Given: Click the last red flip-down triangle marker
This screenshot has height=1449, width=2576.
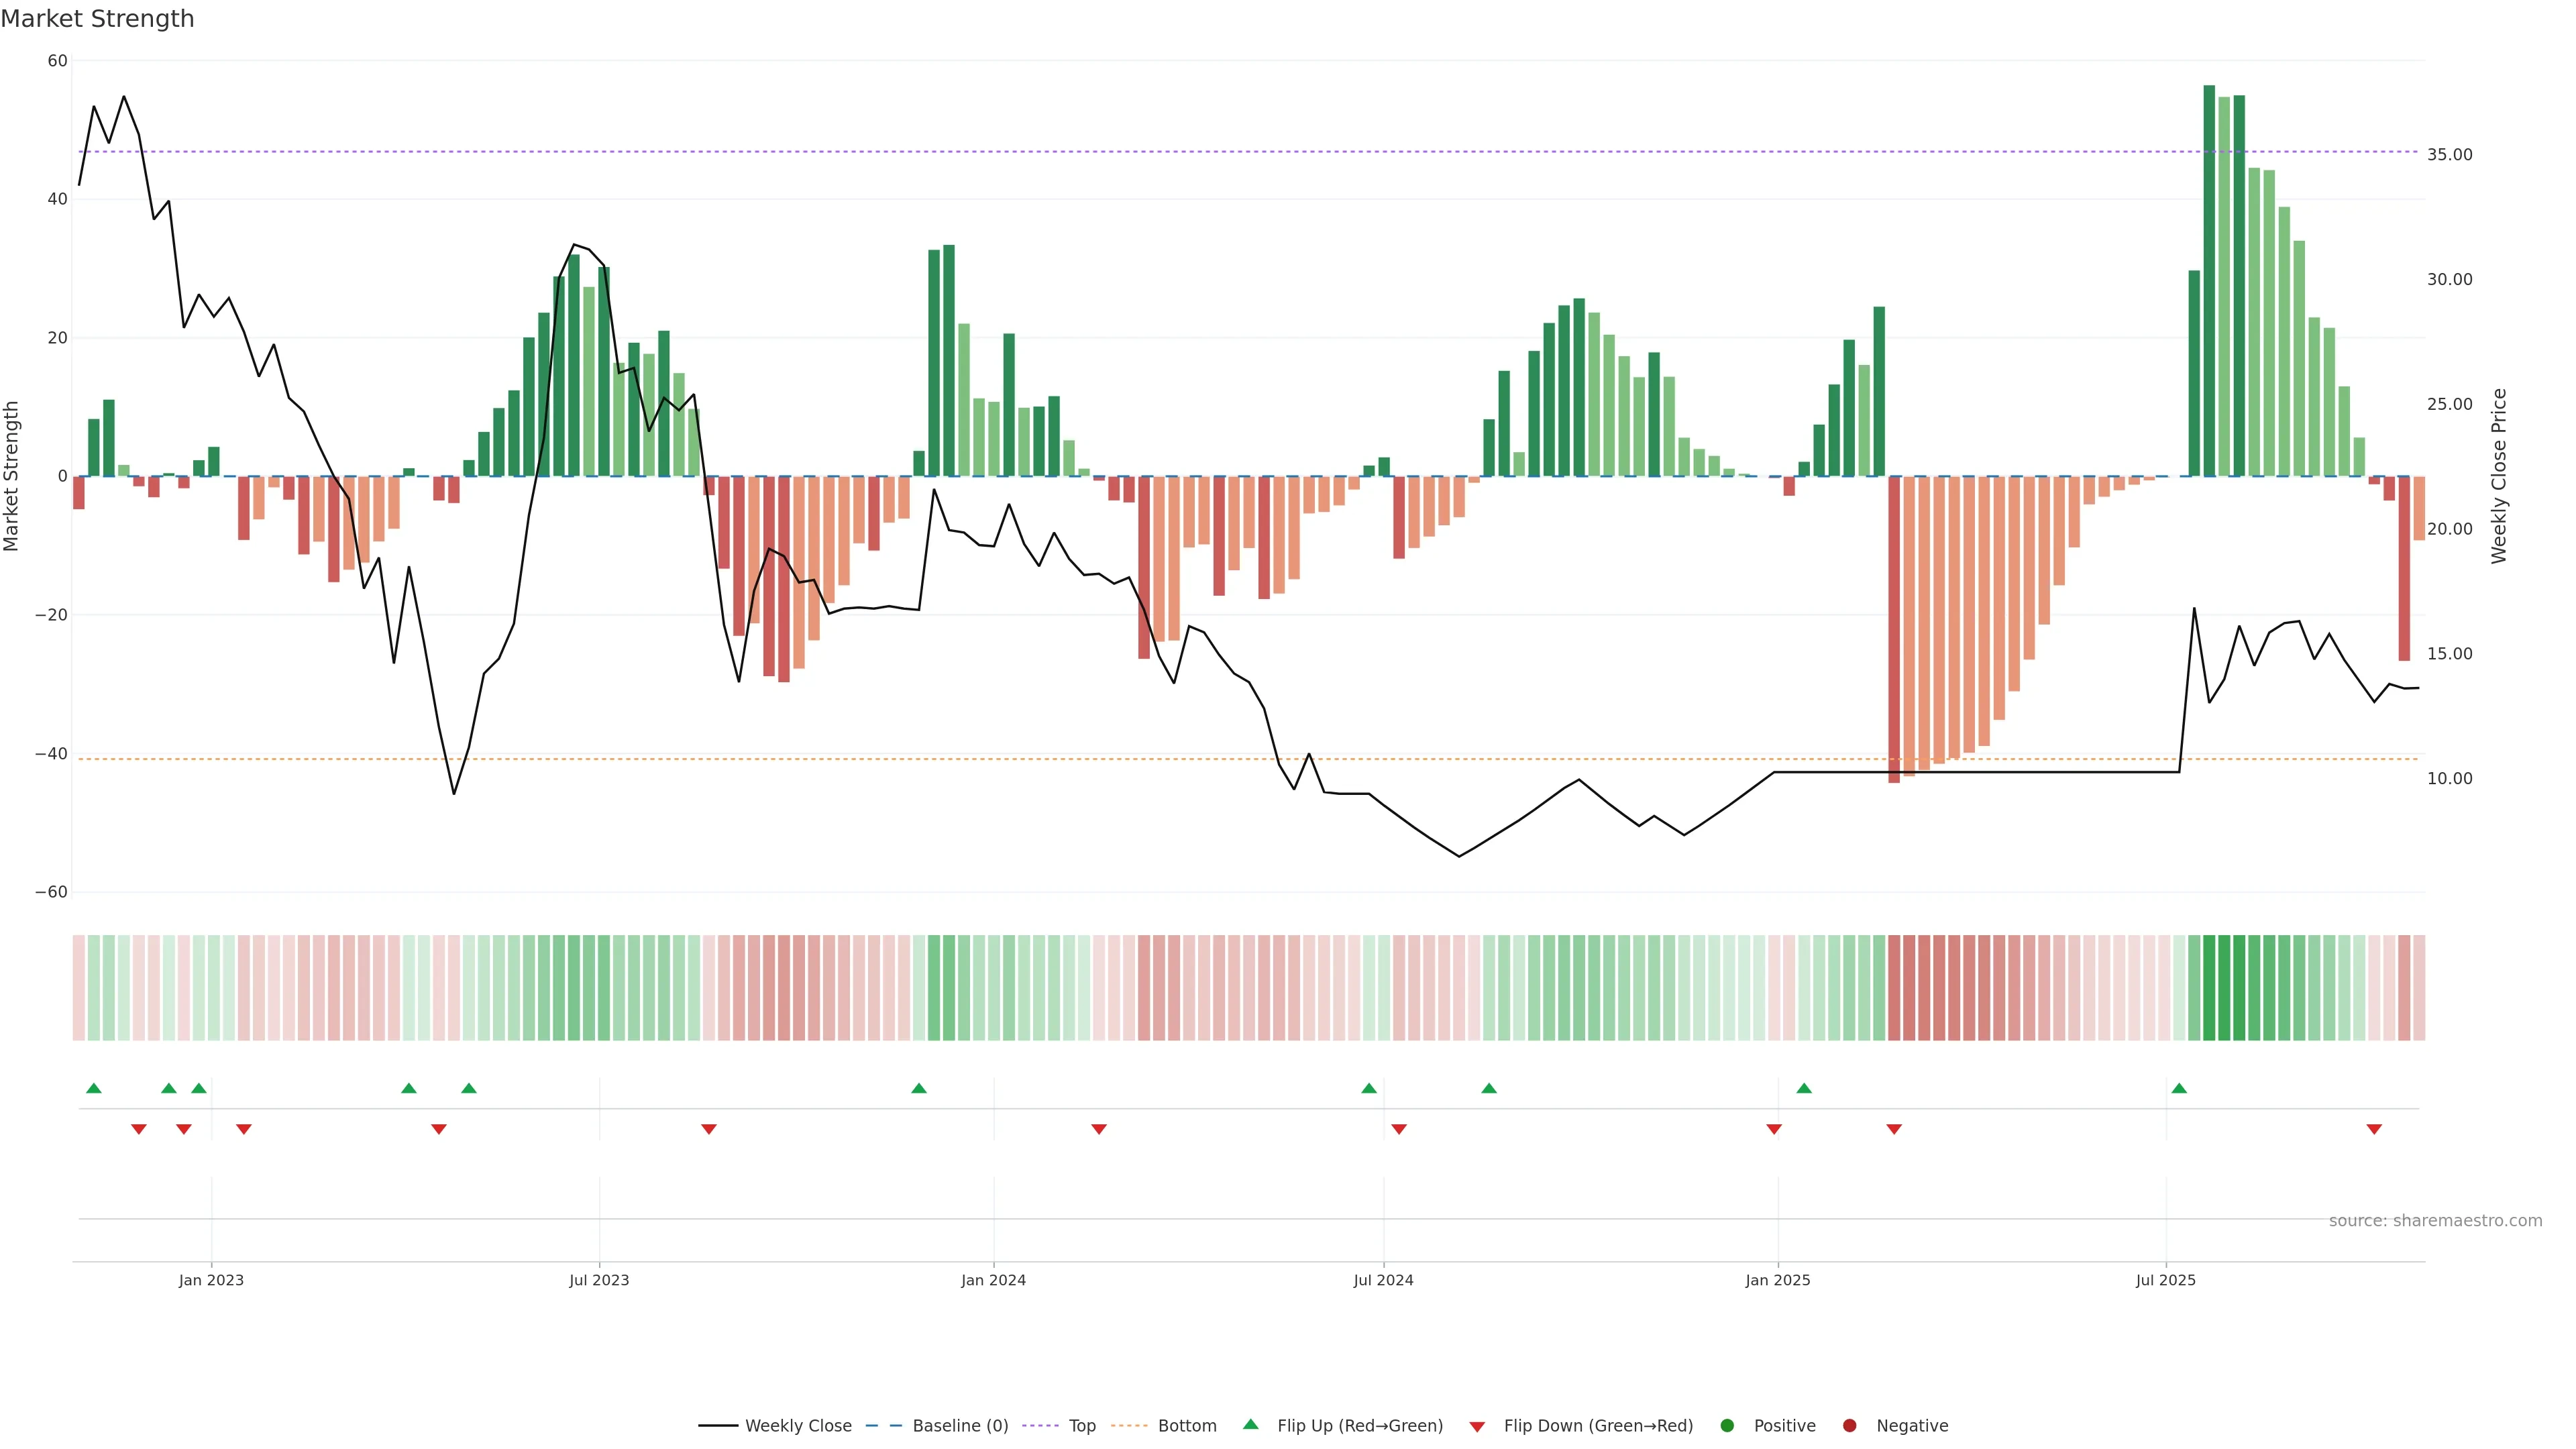Looking at the screenshot, I should click(x=2374, y=1129).
